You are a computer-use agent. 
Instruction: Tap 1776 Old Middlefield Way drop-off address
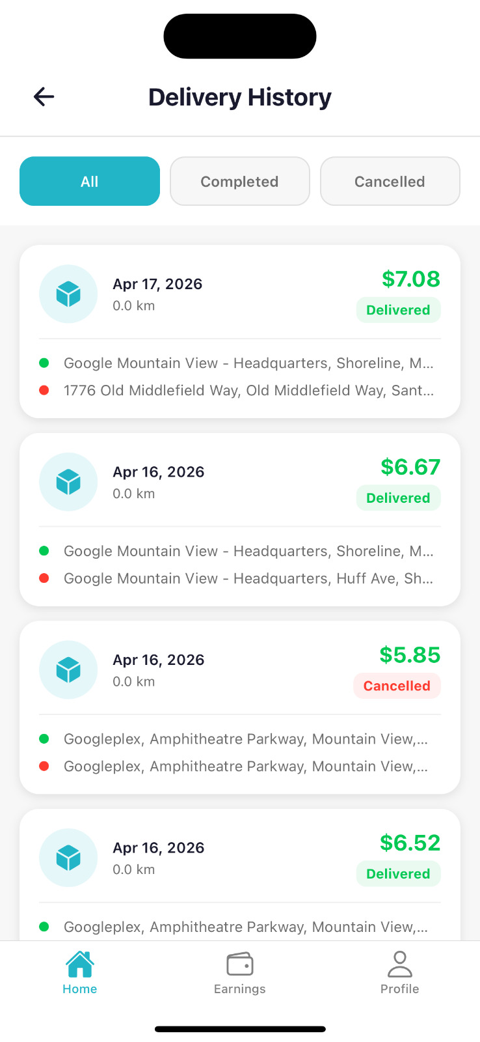coord(248,391)
